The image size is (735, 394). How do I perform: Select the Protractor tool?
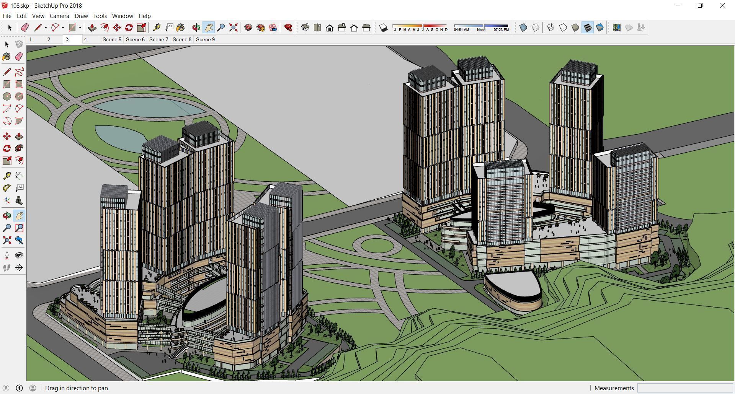tap(7, 188)
